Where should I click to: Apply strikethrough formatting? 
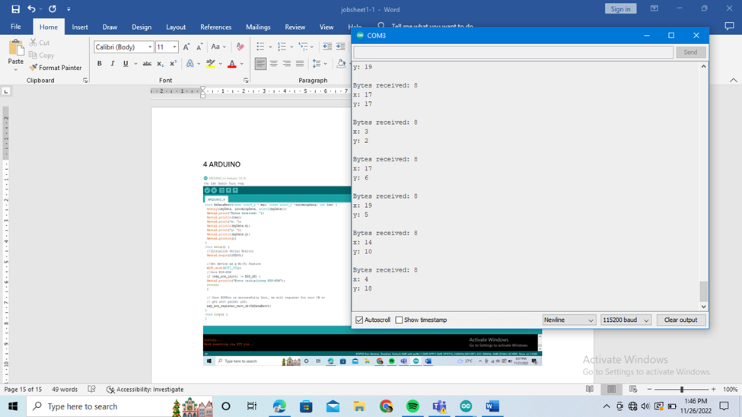147,63
